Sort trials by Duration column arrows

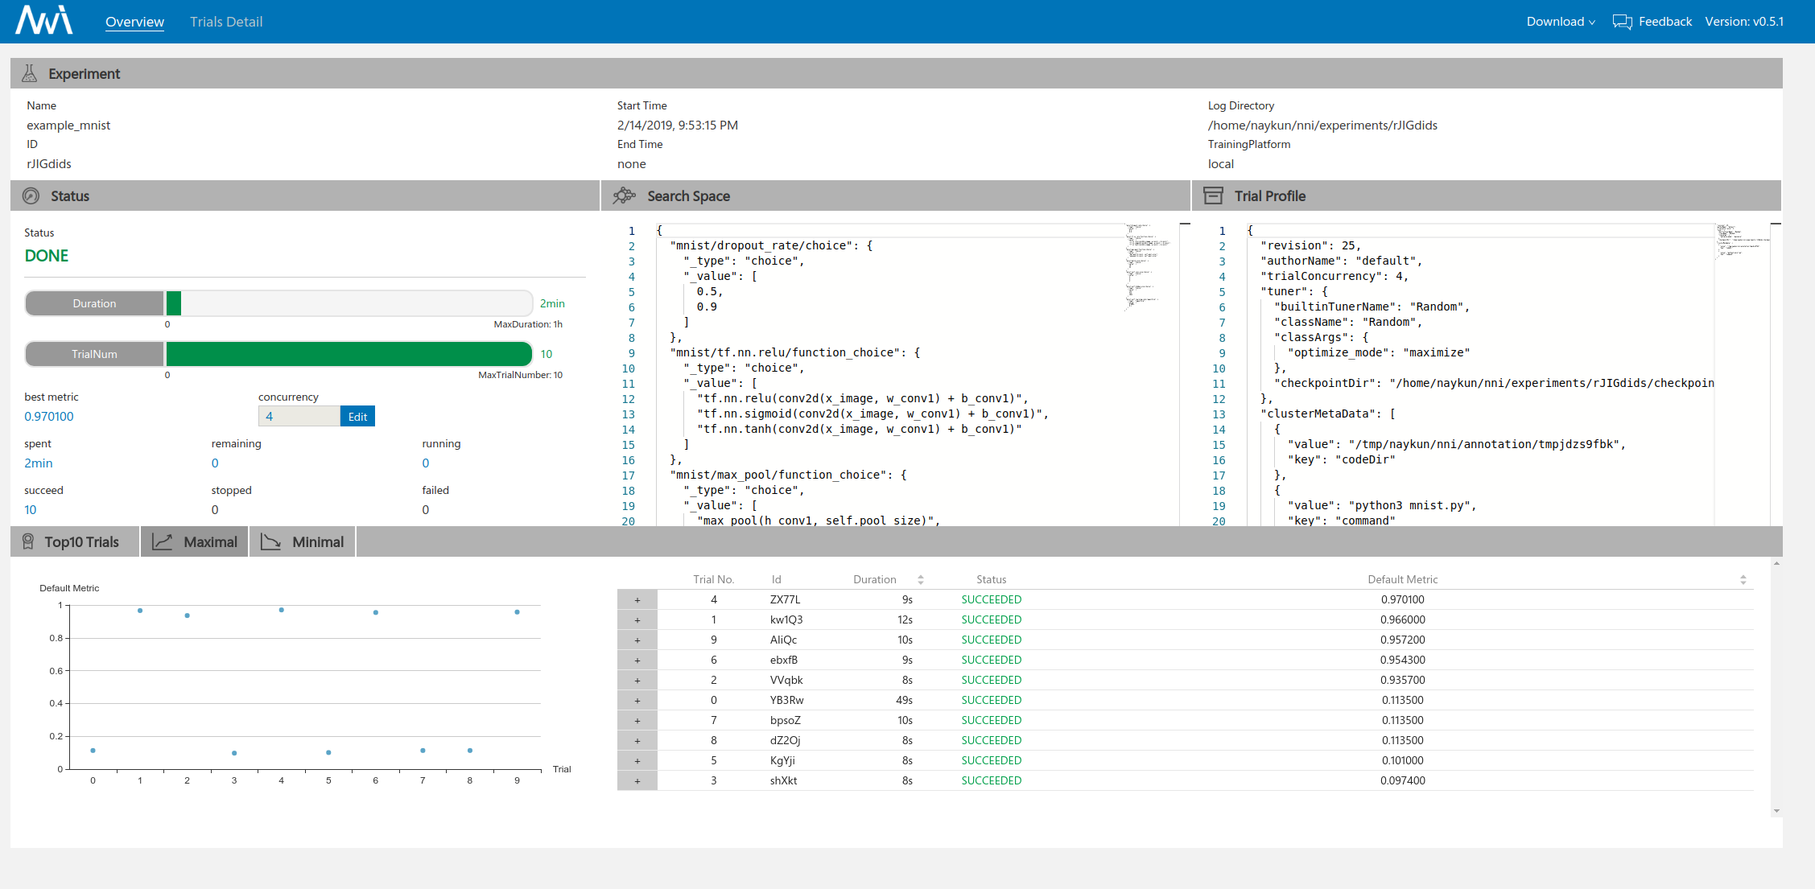tap(921, 579)
